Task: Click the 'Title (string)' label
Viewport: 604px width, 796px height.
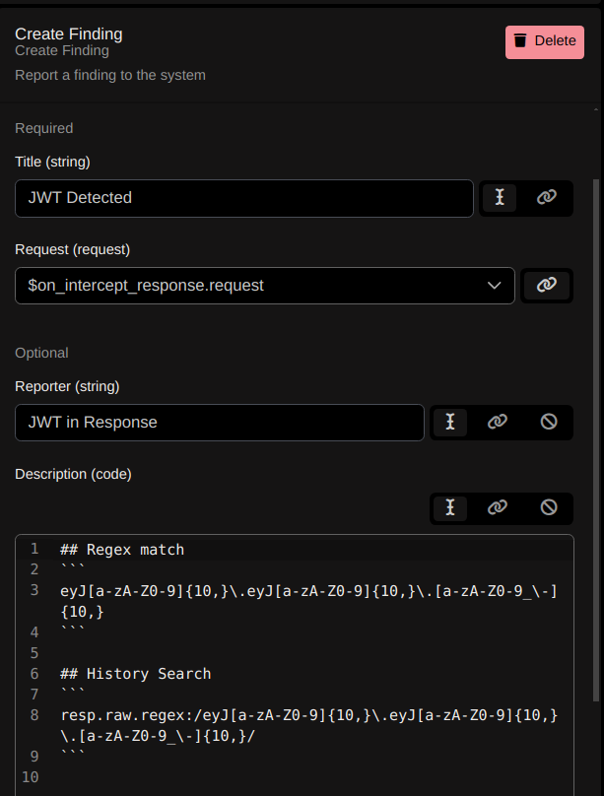Action: [x=53, y=162]
